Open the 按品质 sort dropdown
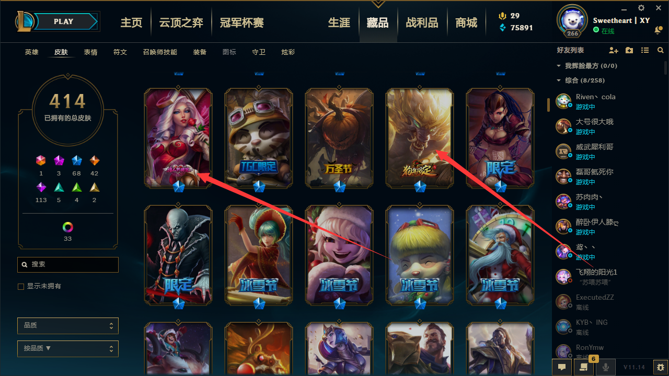The width and height of the screenshot is (669, 376). pos(68,348)
